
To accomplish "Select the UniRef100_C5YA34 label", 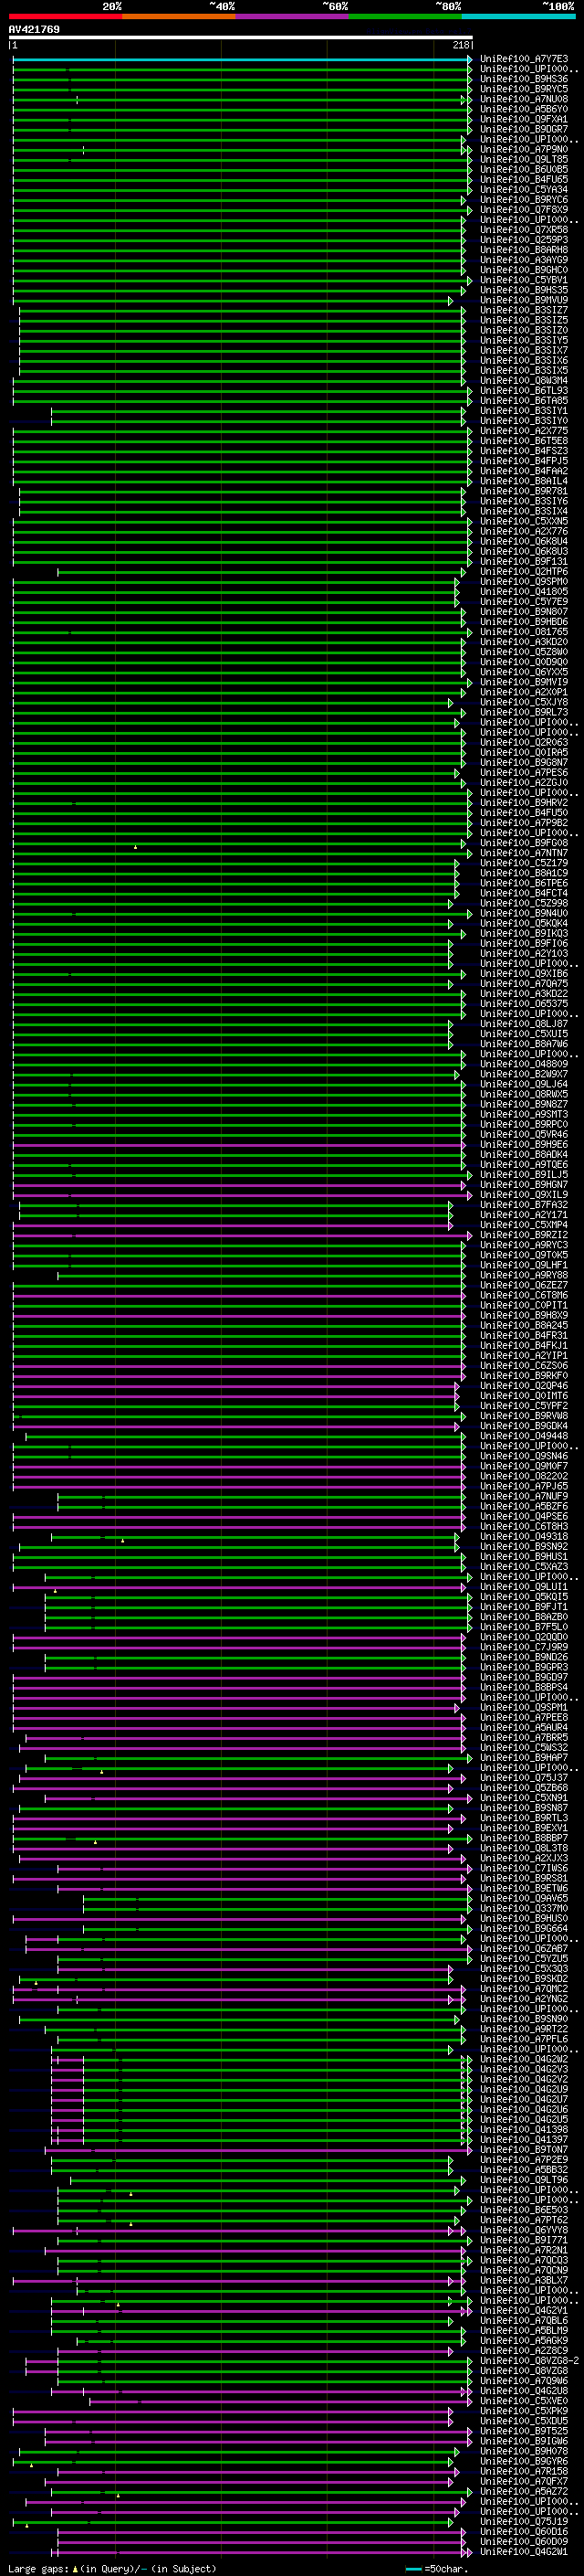I will click(524, 189).
